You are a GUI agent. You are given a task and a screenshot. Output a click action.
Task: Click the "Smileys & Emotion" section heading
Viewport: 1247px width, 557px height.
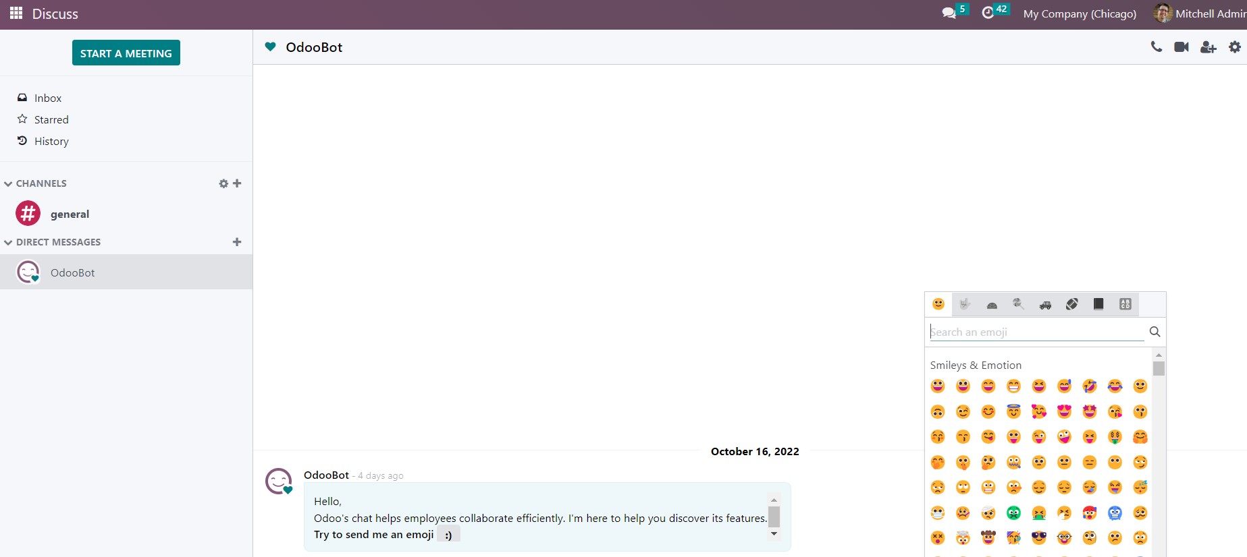[x=976, y=365]
